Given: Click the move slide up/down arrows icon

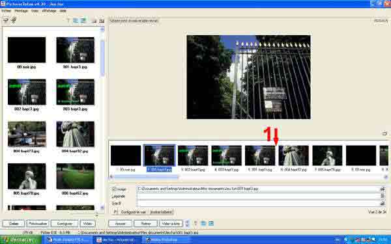Looking at the screenshot, I should coord(187,223).
